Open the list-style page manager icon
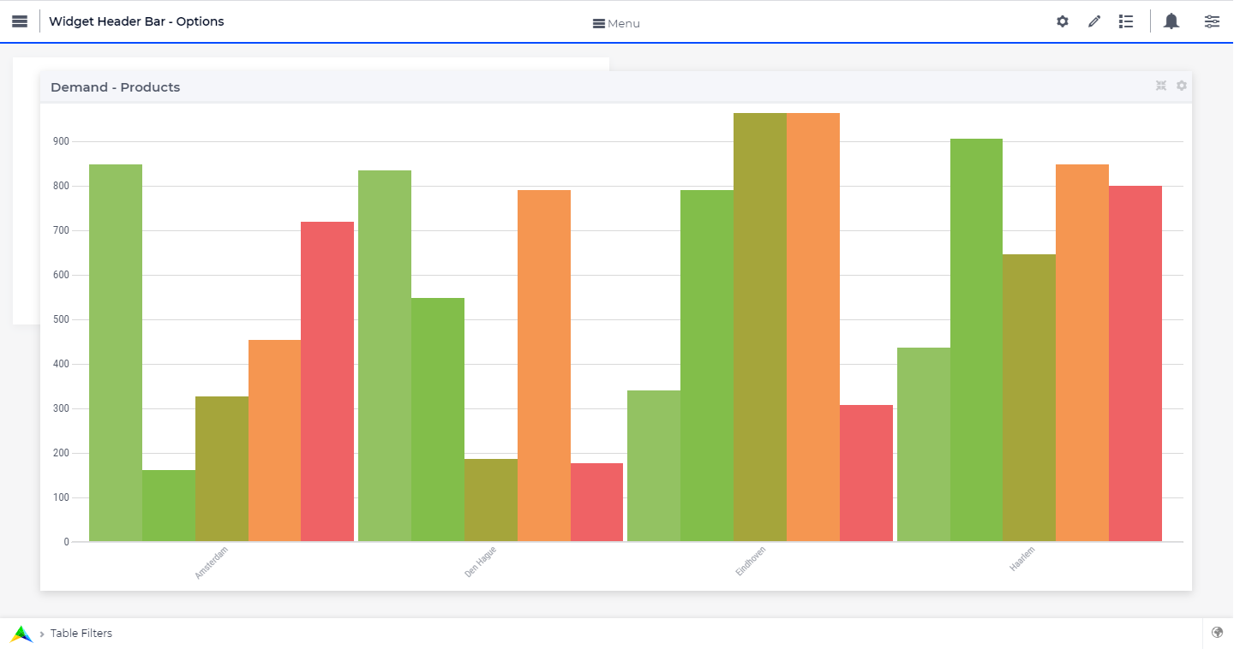The height and width of the screenshot is (649, 1234). click(1126, 21)
